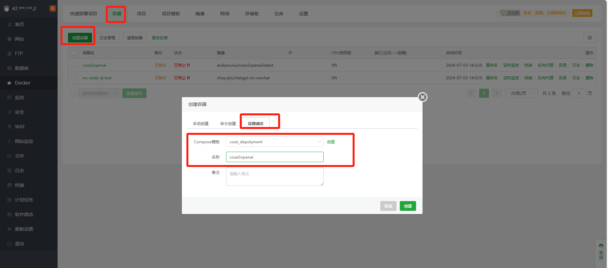This screenshot has height=268, width=608.
Task: Go to previous page with left arrow
Action: 471,93
